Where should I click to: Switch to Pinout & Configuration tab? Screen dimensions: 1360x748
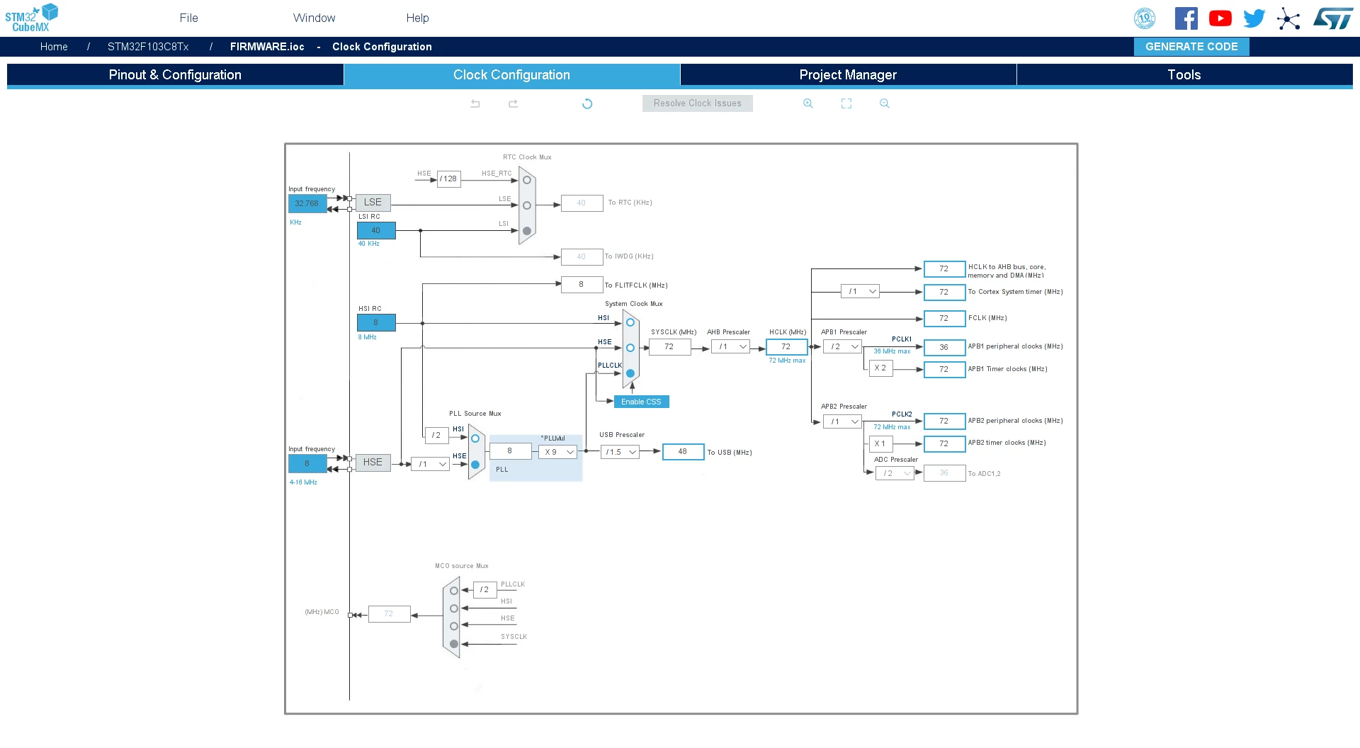click(175, 75)
